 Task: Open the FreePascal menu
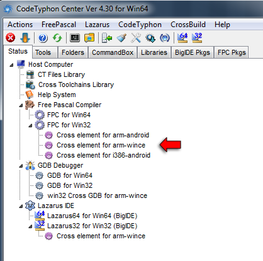pos(59,25)
